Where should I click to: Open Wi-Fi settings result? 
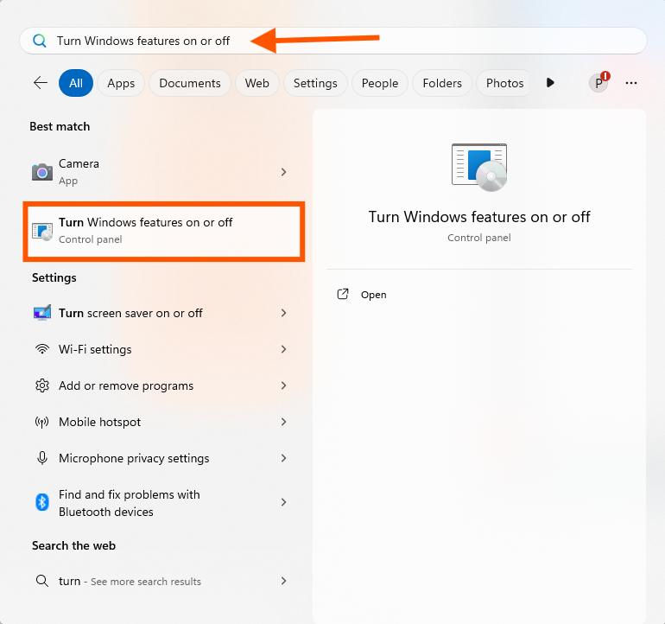161,349
